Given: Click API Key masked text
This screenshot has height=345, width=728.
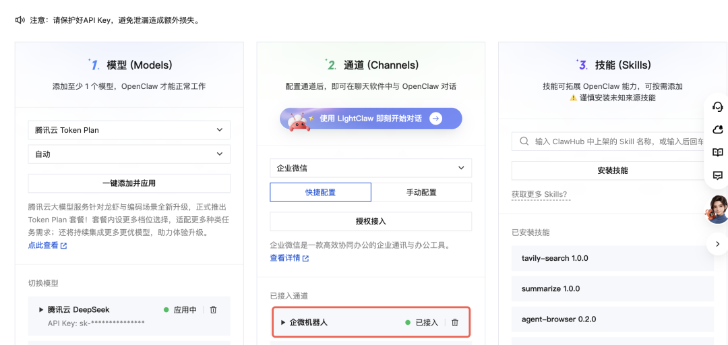Looking at the screenshot, I should [96, 323].
